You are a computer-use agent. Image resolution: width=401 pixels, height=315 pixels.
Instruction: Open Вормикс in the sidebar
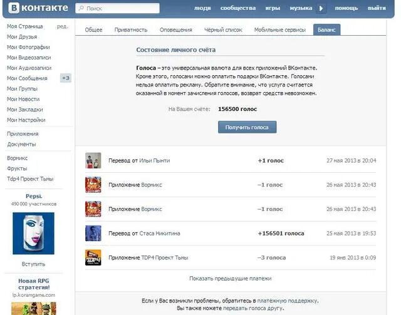(x=18, y=158)
